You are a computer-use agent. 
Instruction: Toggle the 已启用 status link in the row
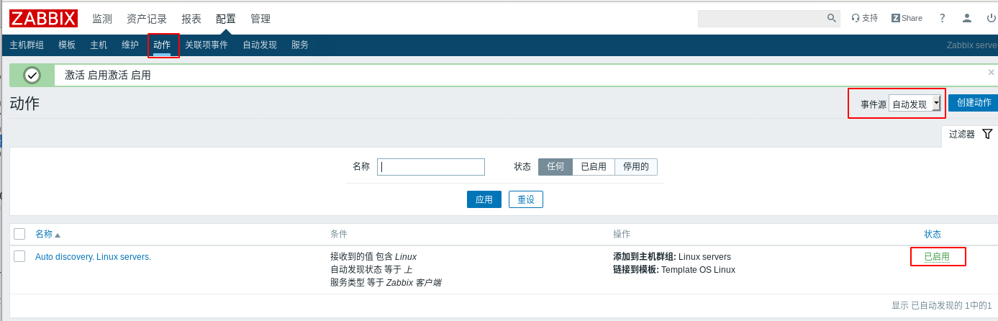click(x=937, y=257)
